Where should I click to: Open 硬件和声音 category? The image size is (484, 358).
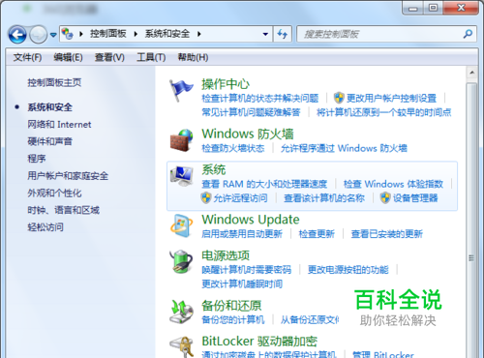point(49,141)
